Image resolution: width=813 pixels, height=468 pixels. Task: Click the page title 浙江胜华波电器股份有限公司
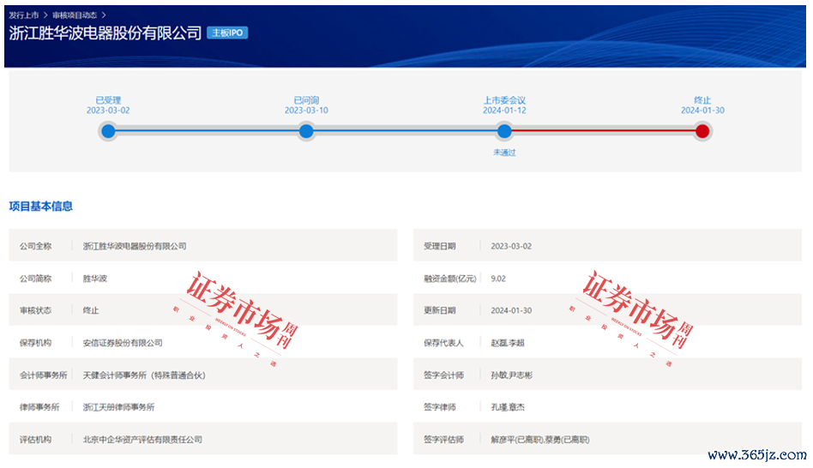click(105, 33)
